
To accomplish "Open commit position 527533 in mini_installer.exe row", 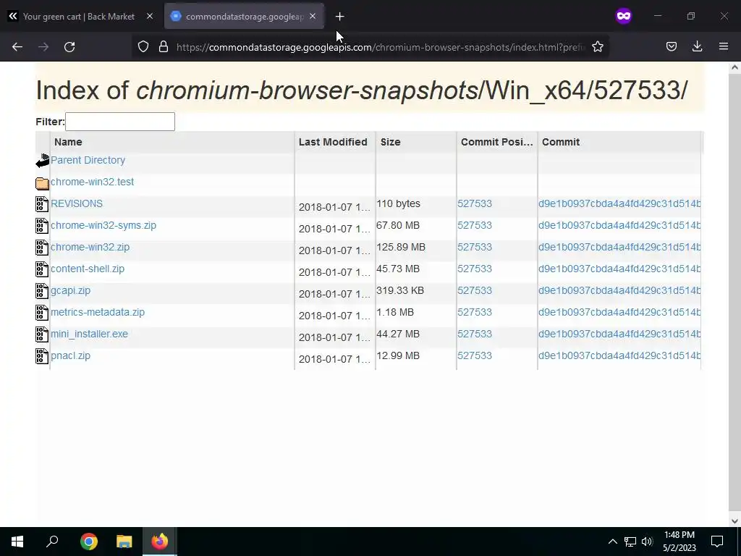I will tap(475, 334).
